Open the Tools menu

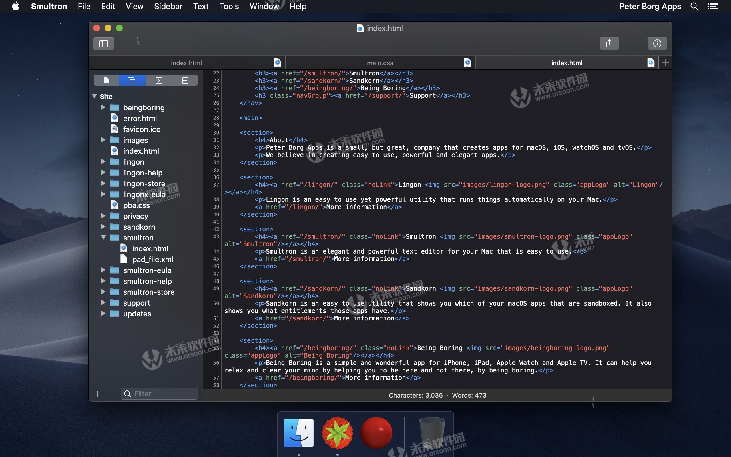229,6
